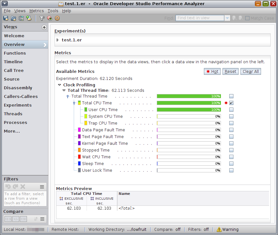Screen dimensions: 278x235
Task: Open More... views in sidebar
Action: (x=25, y=131)
